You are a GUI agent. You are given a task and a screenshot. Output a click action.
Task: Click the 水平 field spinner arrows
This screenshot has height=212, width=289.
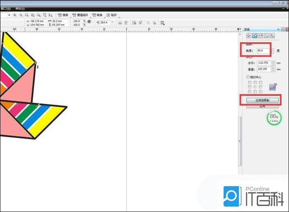tap(273, 63)
